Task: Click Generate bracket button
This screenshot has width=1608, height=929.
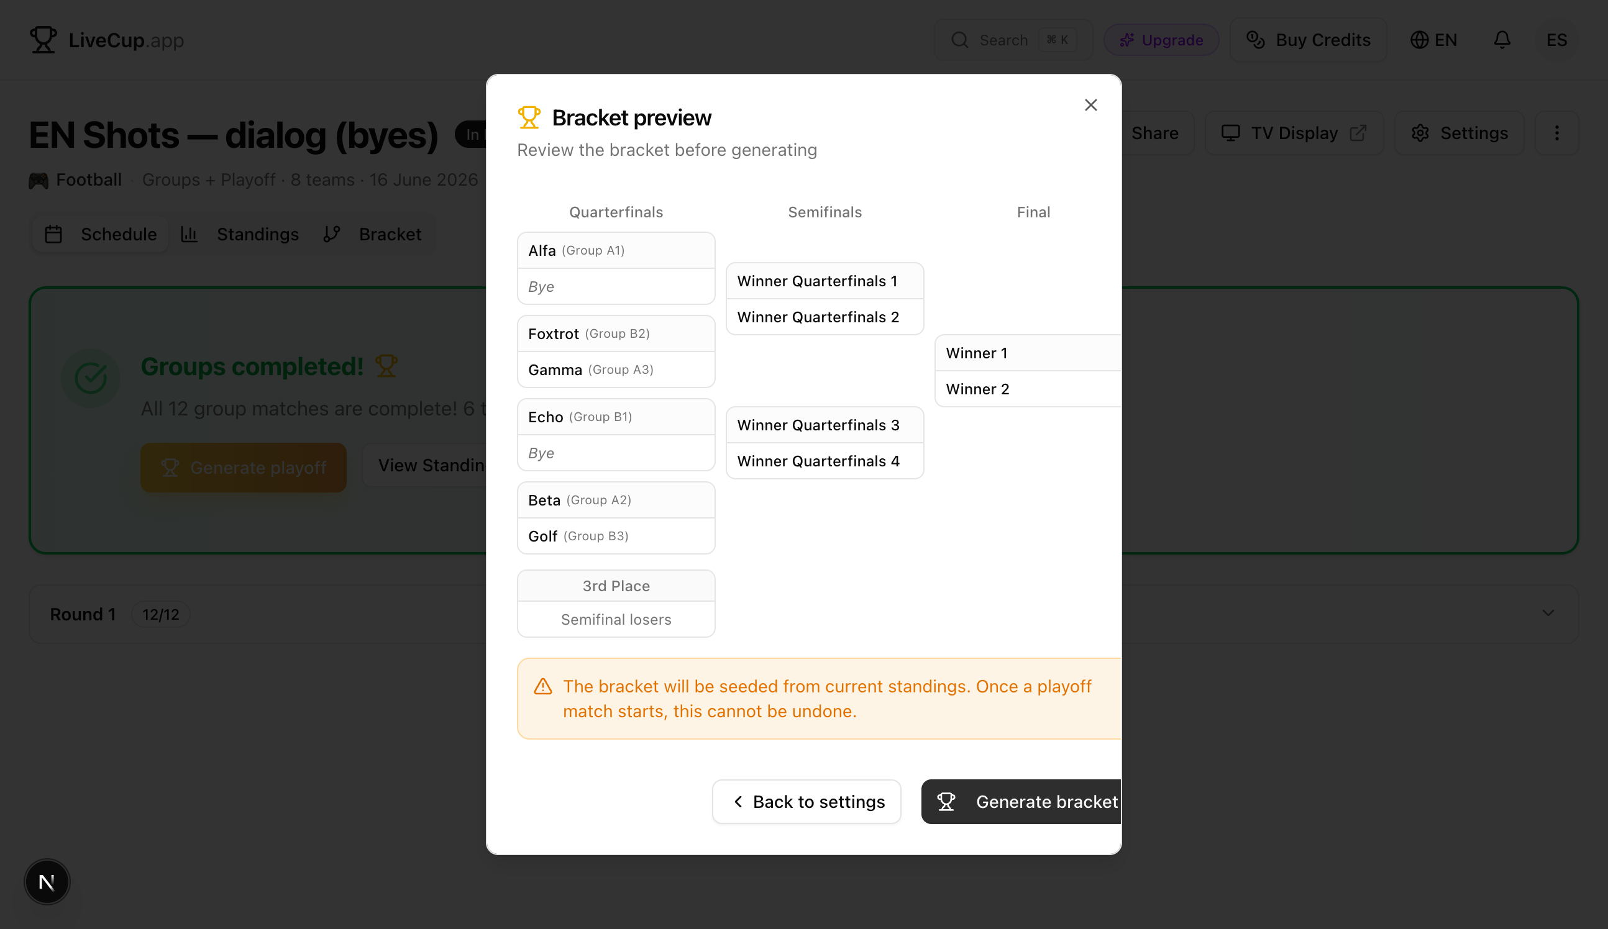Action: pos(1021,802)
